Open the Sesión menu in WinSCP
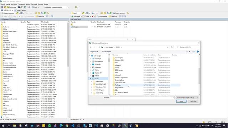This screenshot has height=128, width=228. tap(28, 4)
